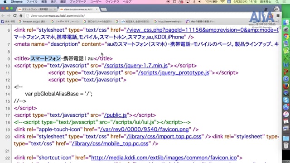Open the /scripts/jquery_prototype.js link
290x163 pixels.
[x=174, y=72]
